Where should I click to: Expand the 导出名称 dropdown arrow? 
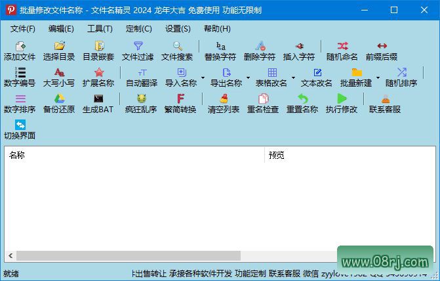pos(248,77)
